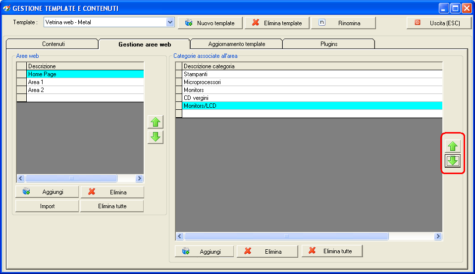The image size is (475, 274).
Task: Move selected web area down with green arrow
Action: tap(156, 137)
